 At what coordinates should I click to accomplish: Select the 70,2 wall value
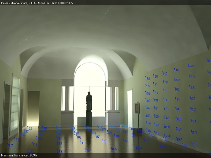[192, 98]
